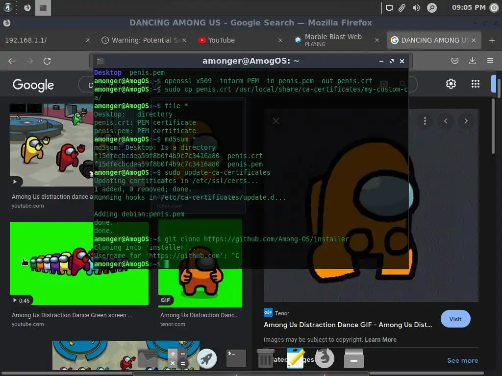
Task: Open the volume speaker icon in top panel
Action: pos(416,8)
